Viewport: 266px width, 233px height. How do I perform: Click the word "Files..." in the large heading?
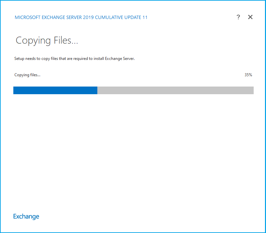pyautogui.click(x=65, y=41)
